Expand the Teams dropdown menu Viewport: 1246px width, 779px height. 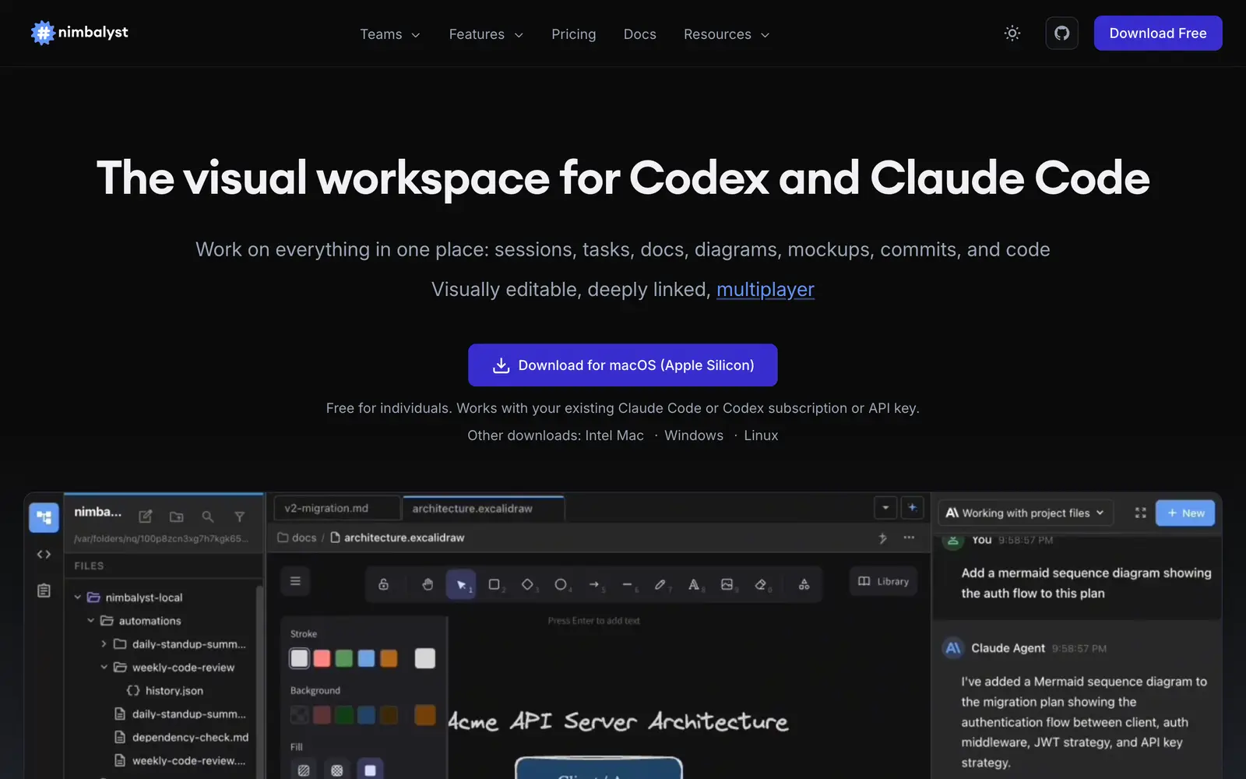click(390, 34)
